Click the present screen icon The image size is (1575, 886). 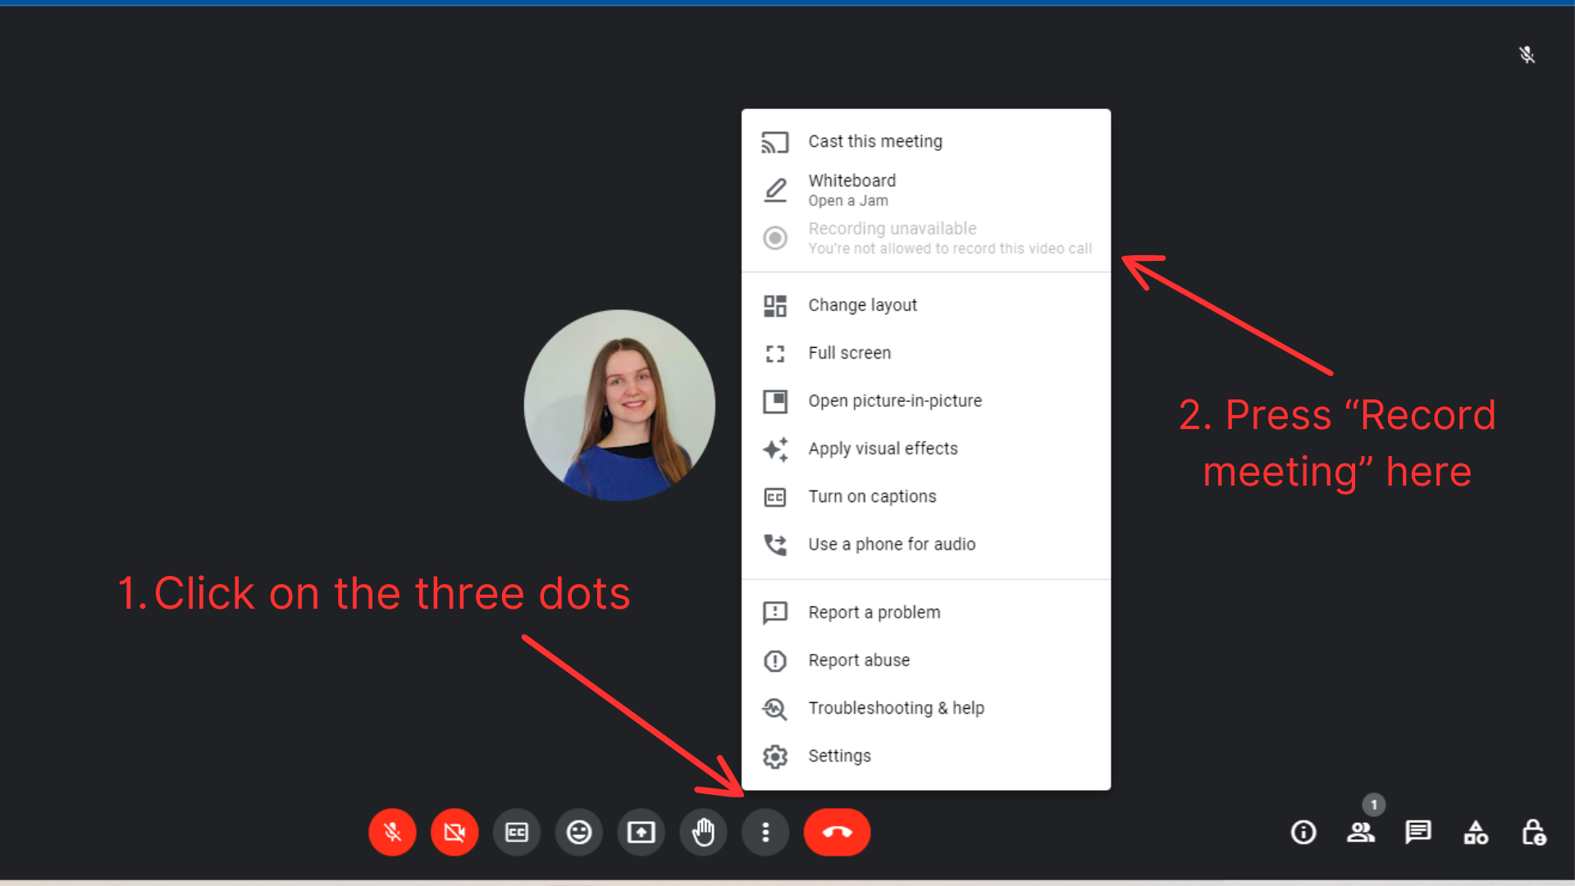tap(639, 832)
